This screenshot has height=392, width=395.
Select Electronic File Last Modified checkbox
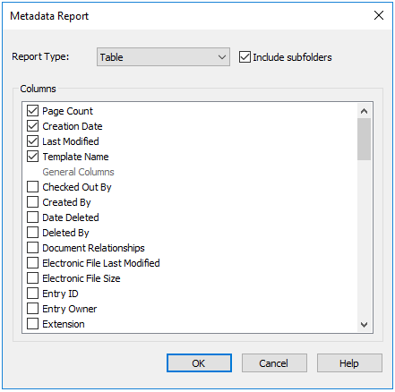coord(32,263)
